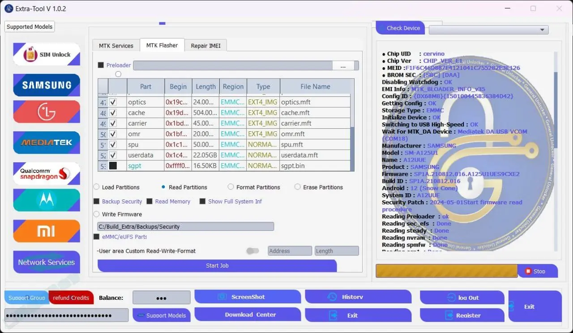Click the File Name column header
573x333 pixels.
(315, 86)
